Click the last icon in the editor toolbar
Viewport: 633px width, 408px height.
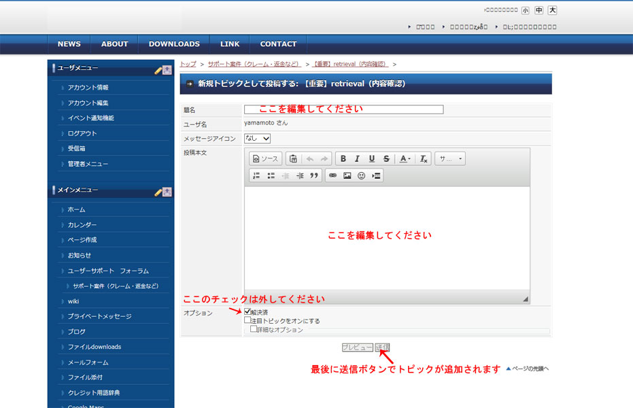[376, 175]
